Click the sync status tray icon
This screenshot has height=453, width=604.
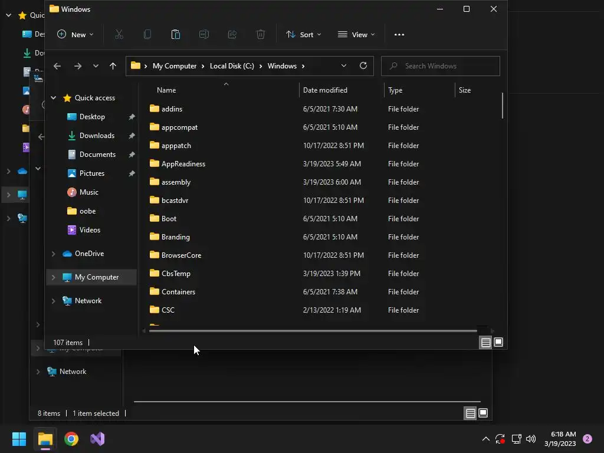click(500, 439)
